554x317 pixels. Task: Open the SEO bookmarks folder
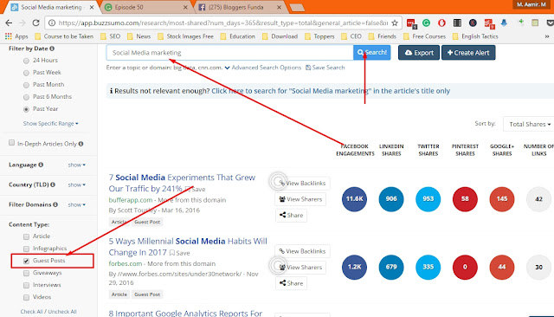click(x=111, y=36)
